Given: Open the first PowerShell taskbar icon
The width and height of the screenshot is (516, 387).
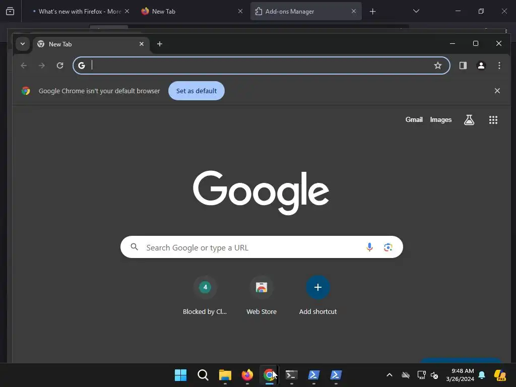Looking at the screenshot, I should [313, 375].
